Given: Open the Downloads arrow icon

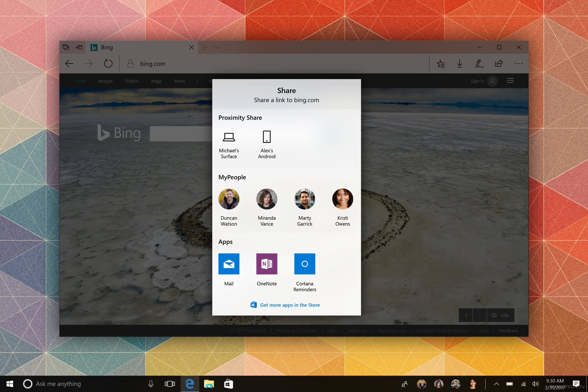Looking at the screenshot, I should pos(460,63).
